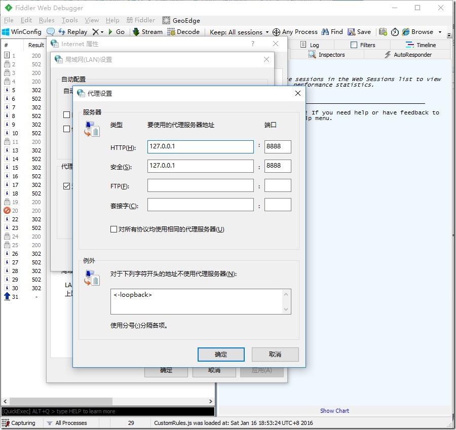Click exceptions box scroll down arrow
This screenshot has width=456, height=430.
(286, 309)
